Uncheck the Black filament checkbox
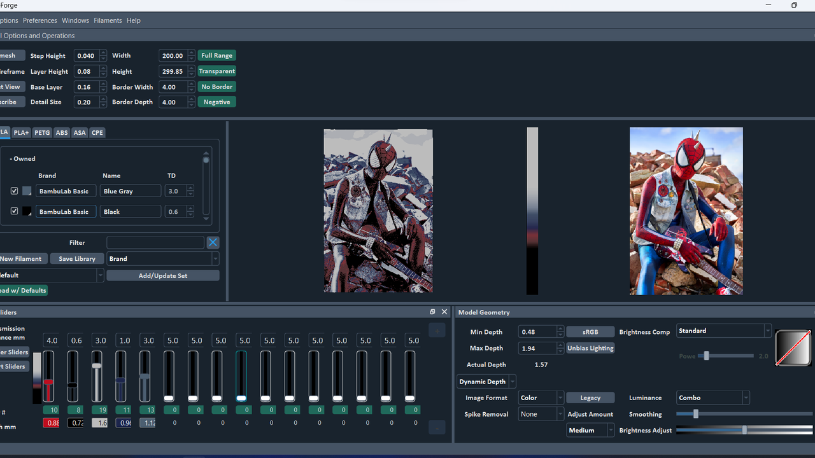 pyautogui.click(x=15, y=211)
